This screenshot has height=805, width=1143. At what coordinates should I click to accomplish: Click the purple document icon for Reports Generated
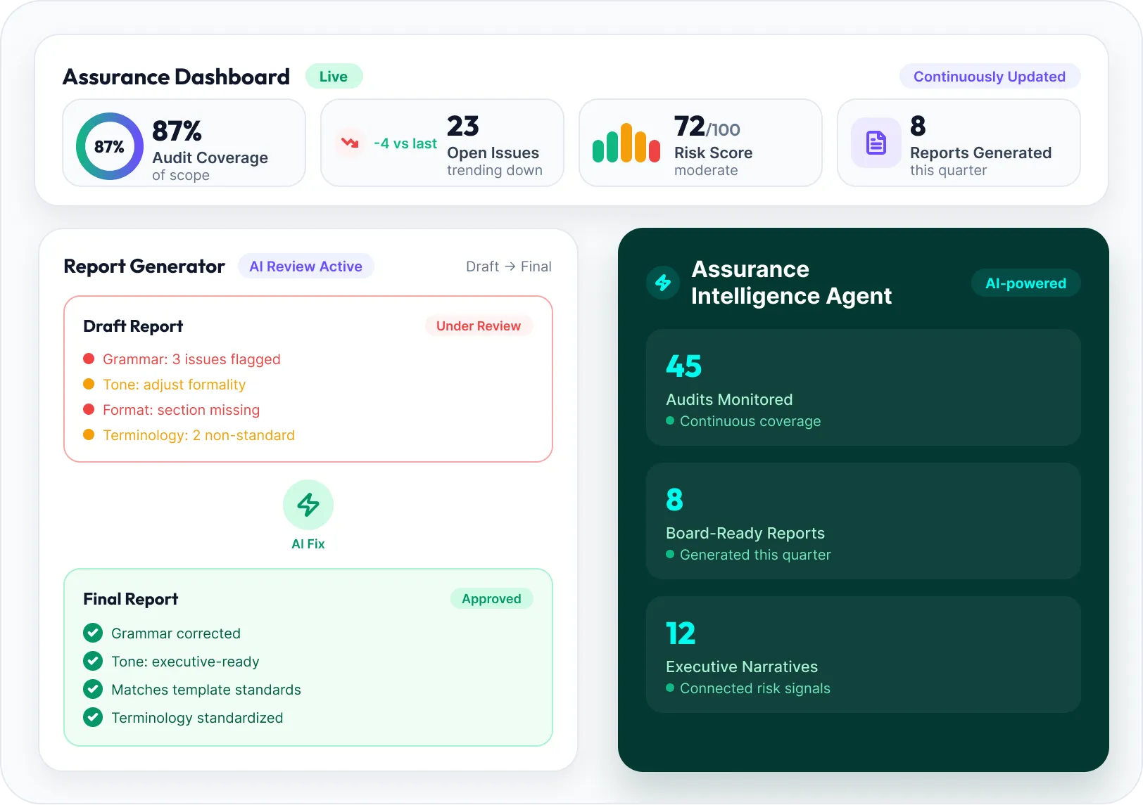(x=876, y=143)
